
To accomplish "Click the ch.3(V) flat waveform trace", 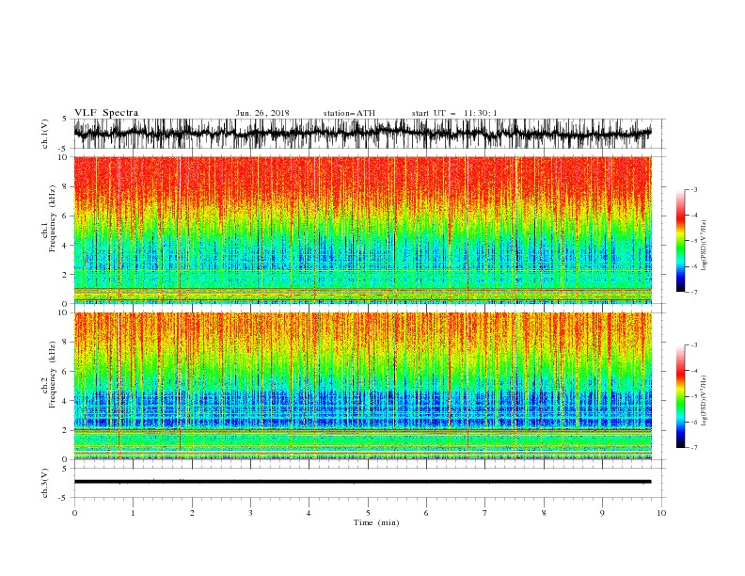I will 362,482.
